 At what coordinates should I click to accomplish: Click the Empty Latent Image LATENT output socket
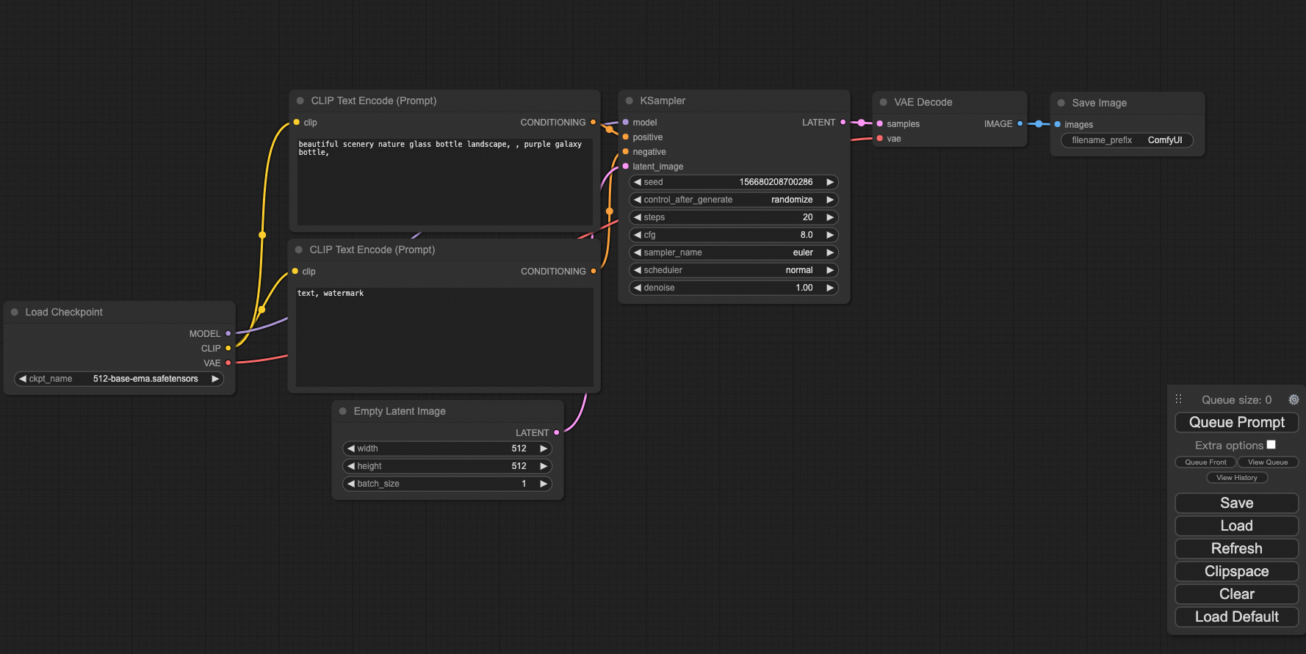click(557, 433)
